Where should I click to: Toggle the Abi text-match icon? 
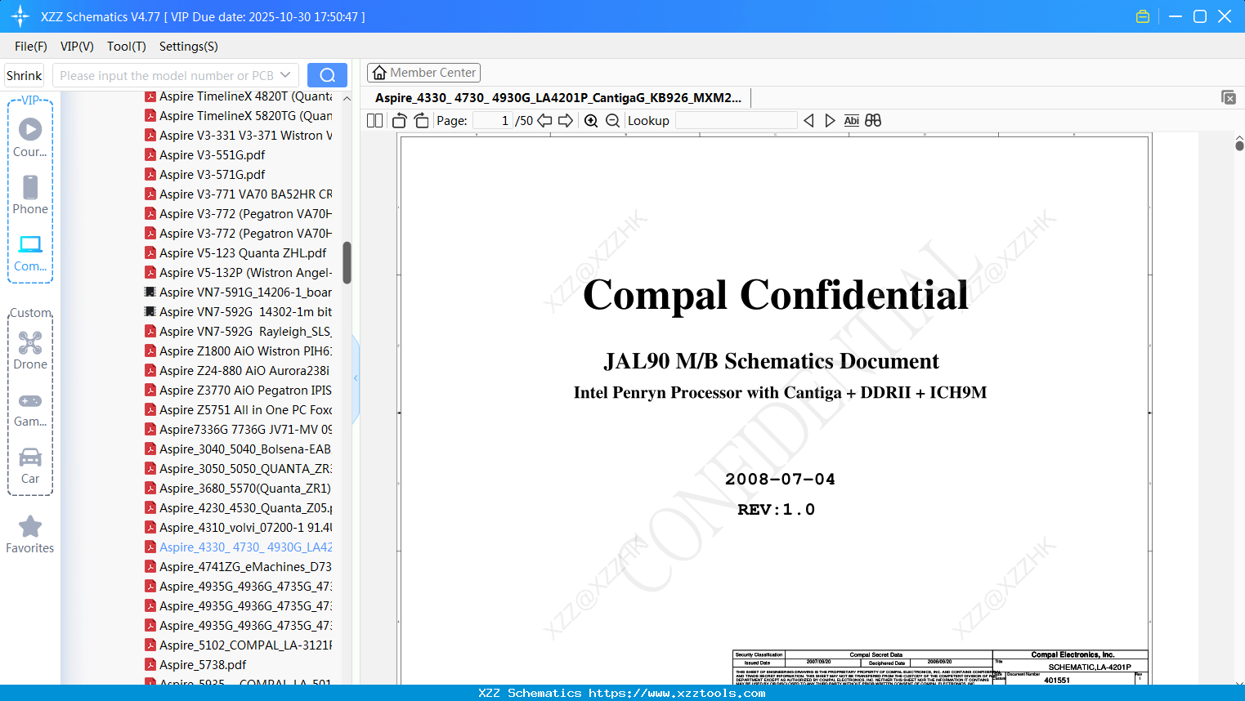[852, 121]
